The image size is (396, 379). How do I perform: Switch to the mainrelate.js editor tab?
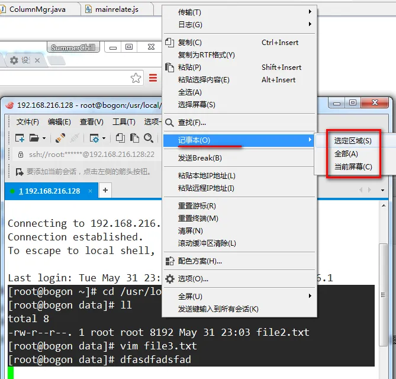[x=117, y=9]
